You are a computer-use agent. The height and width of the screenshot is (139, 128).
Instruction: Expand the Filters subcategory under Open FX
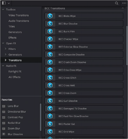pos(5,49)
